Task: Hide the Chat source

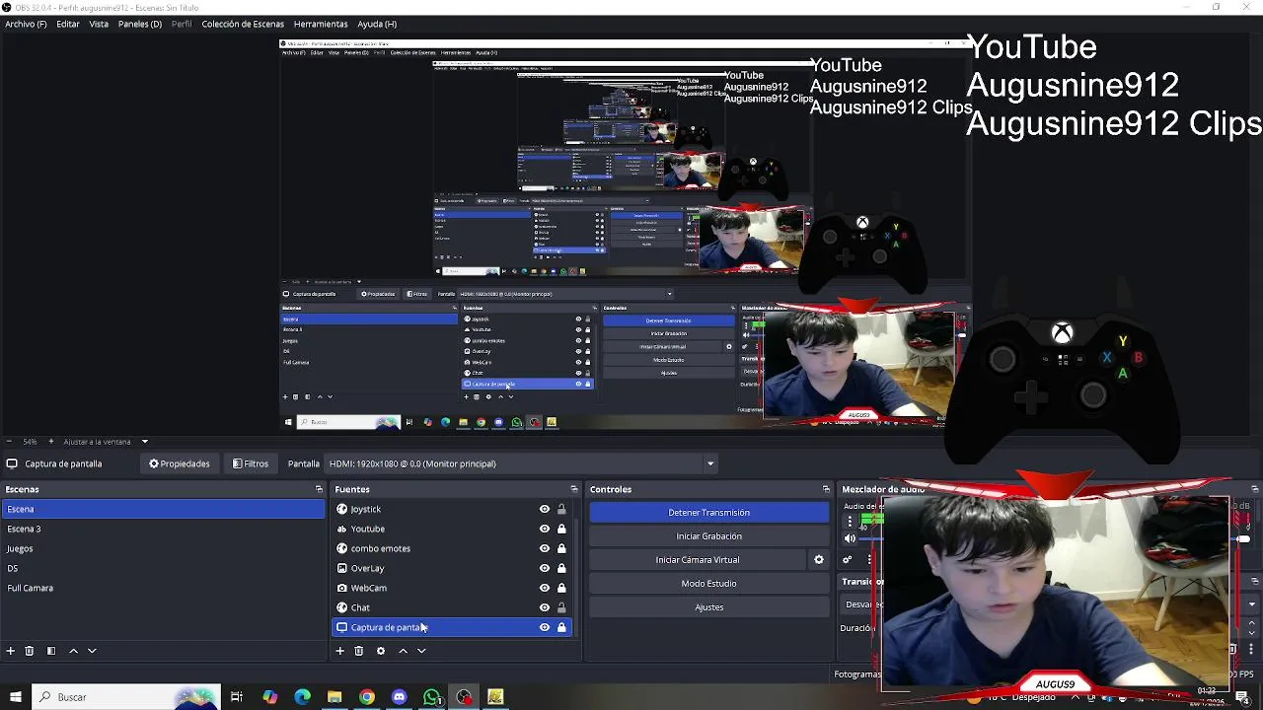Action: click(x=544, y=607)
